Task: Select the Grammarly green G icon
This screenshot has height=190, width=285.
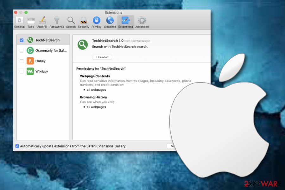Action: (30, 50)
